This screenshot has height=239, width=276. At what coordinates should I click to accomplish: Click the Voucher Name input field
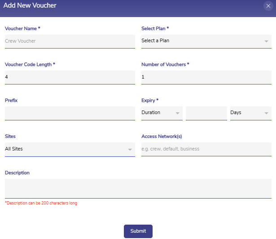(x=70, y=41)
